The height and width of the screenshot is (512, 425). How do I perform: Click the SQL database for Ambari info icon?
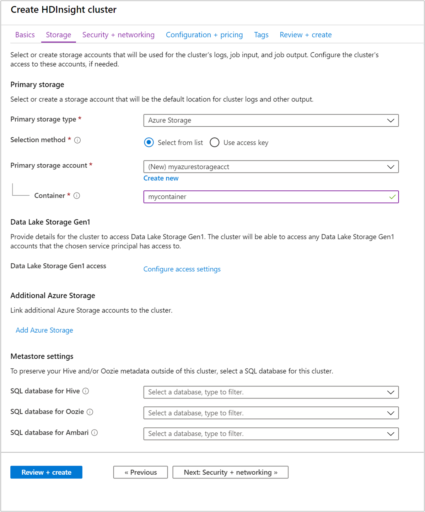click(95, 433)
